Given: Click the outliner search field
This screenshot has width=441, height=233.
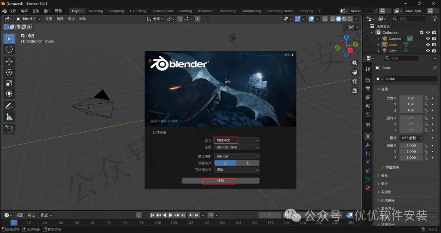Looking at the screenshot, I should [410, 19].
